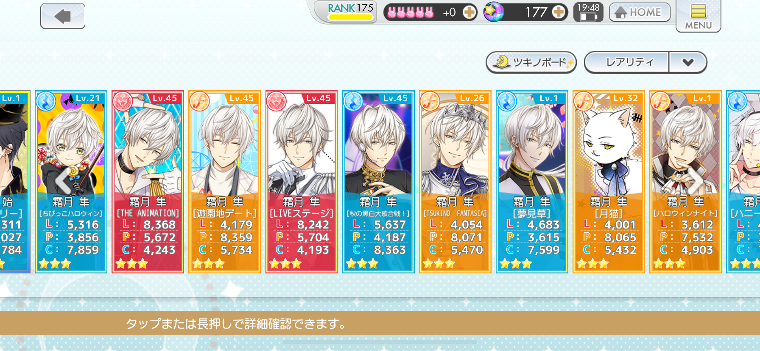Choose the 秋の黒白大歌合戦 card
The image size is (760, 351).
click(378, 182)
